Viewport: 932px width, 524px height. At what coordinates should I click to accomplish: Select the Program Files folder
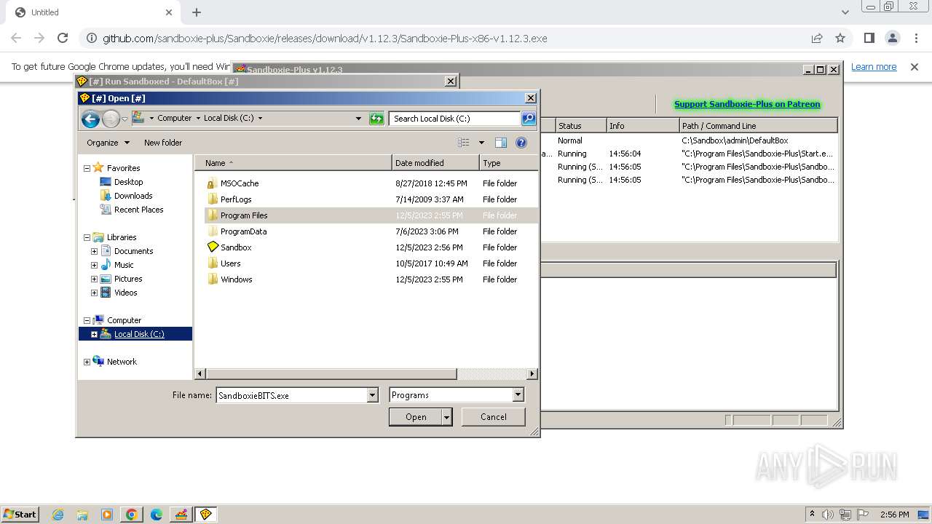tap(371, 215)
